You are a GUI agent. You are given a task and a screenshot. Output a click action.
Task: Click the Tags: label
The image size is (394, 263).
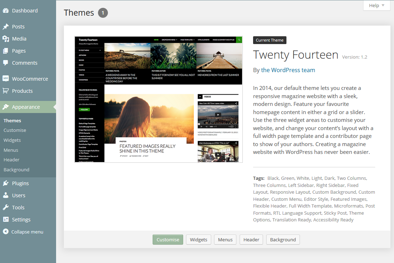(258, 178)
